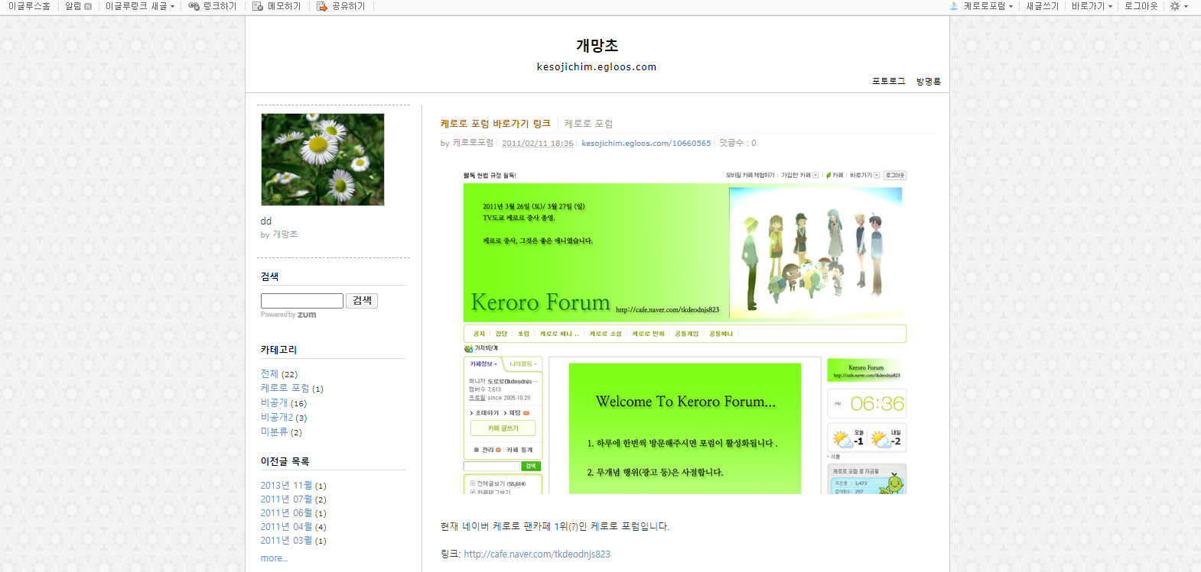Screen dimensions: 1201x572
Task: Click the 개망초 author link under photo
Action: pyautogui.click(x=285, y=234)
